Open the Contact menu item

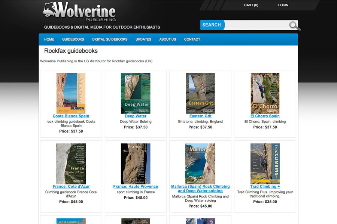tap(192, 40)
